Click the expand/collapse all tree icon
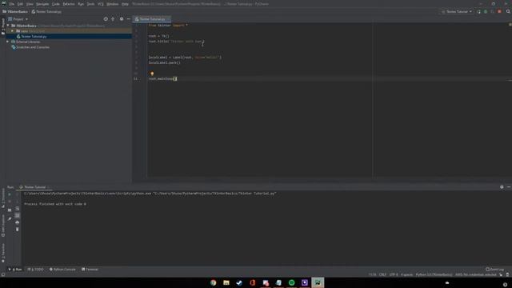This screenshot has width=512, height=288. click(x=113, y=19)
